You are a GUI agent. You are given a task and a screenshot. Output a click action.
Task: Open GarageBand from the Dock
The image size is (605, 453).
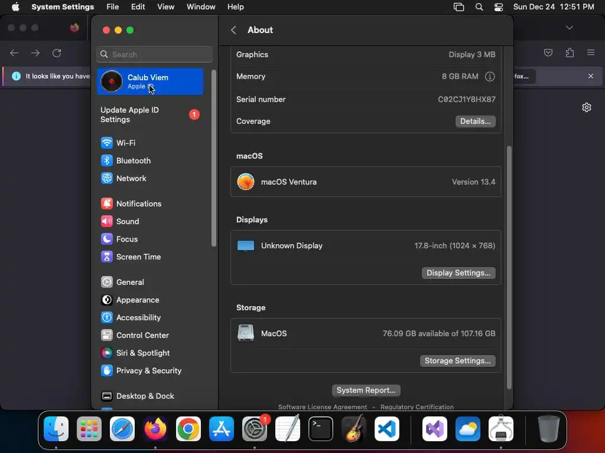point(354,429)
